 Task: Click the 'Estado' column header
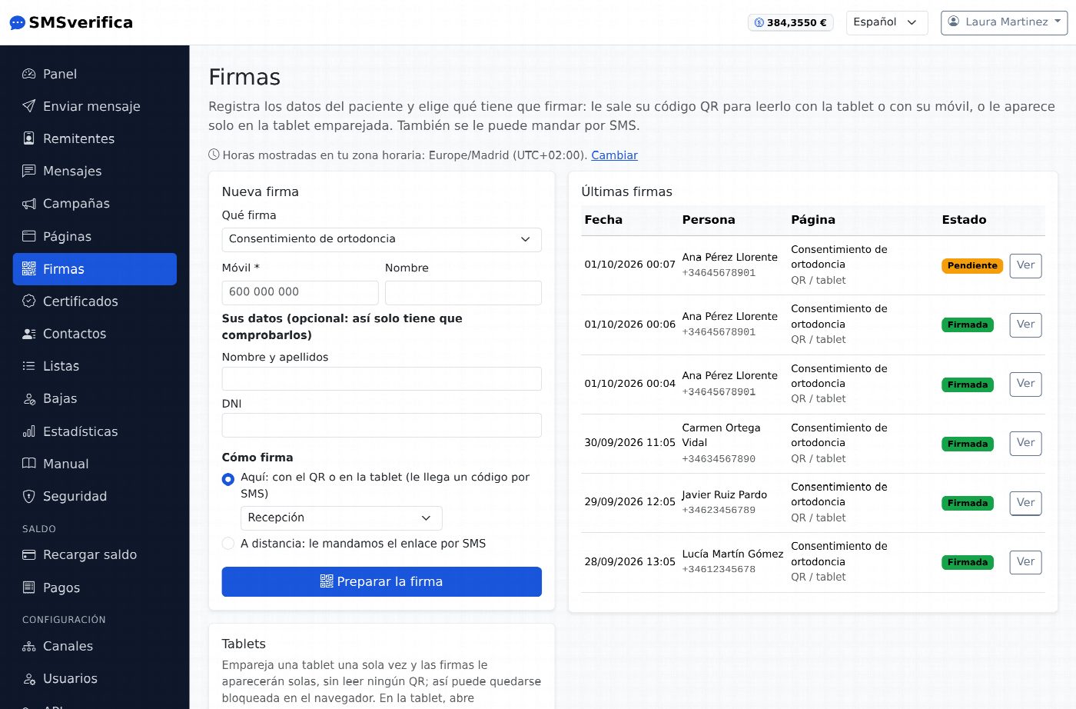(964, 220)
